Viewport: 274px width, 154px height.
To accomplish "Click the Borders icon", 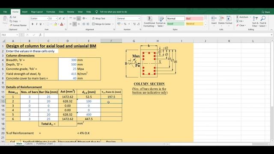I will pos(48,24).
